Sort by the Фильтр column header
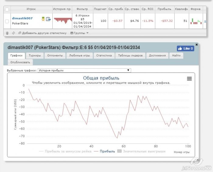This screenshot has height=172, width=213. (x=82, y=9)
